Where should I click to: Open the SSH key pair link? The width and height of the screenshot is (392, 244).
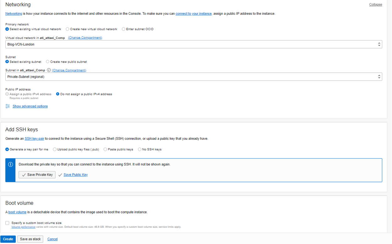pos(34,138)
